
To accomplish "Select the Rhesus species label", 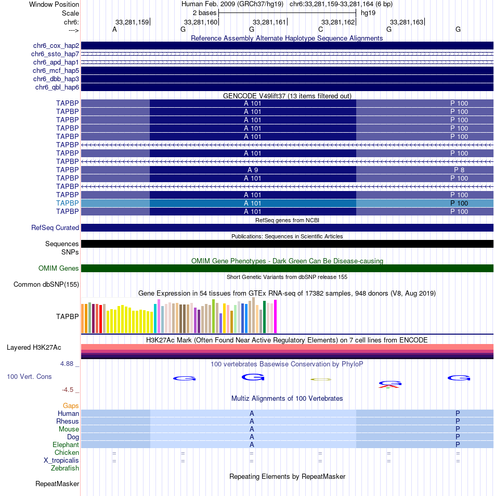I will (x=67, y=422).
